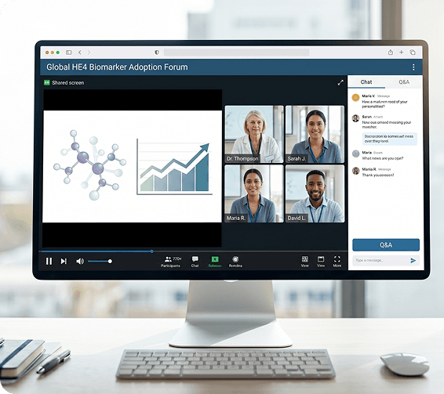Switch to the Q&A tab
444x394 pixels.
(404, 82)
